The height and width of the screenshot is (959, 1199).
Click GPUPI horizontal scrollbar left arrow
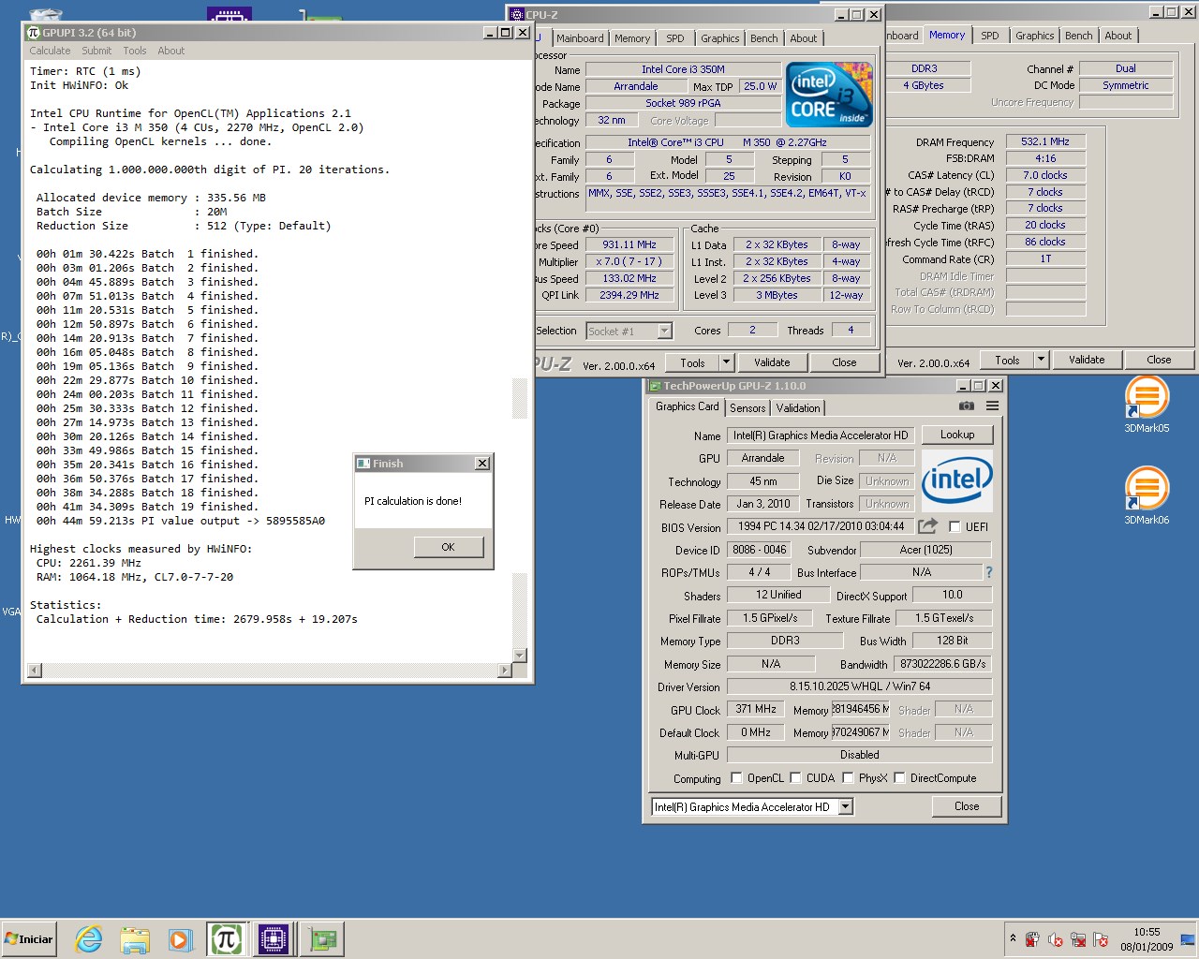35,670
